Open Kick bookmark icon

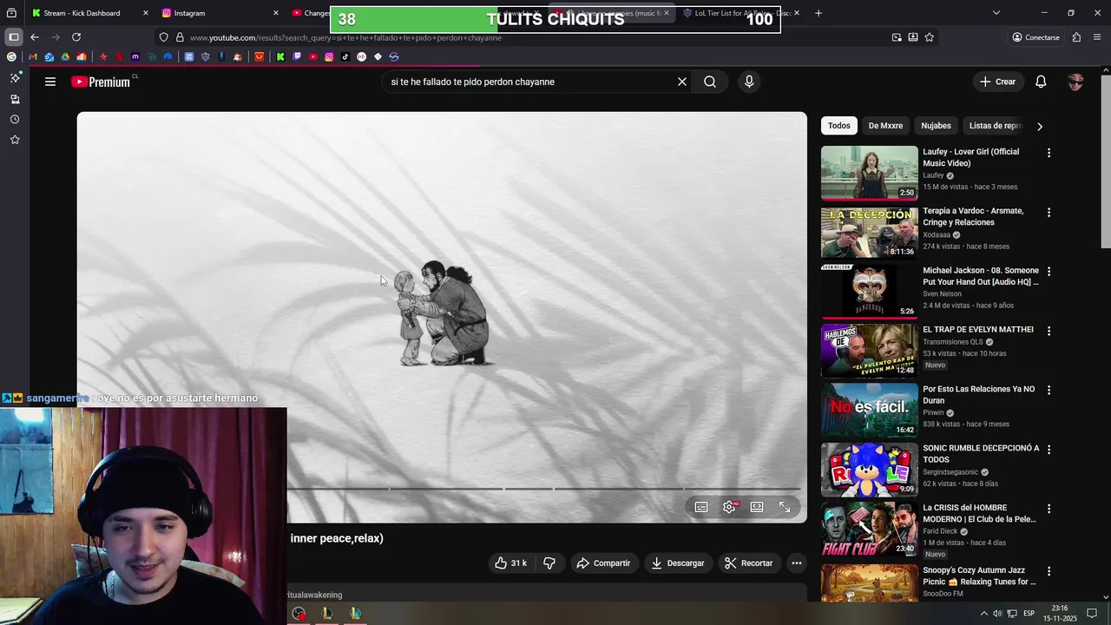click(x=280, y=56)
